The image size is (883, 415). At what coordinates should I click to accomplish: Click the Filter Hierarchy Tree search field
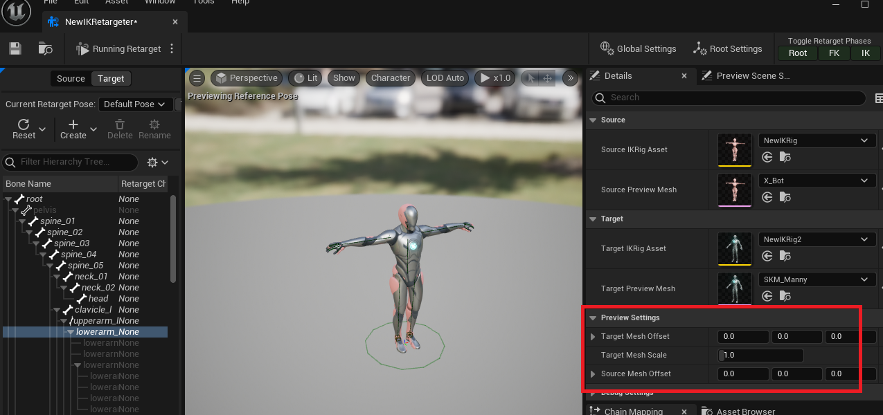[x=70, y=162]
